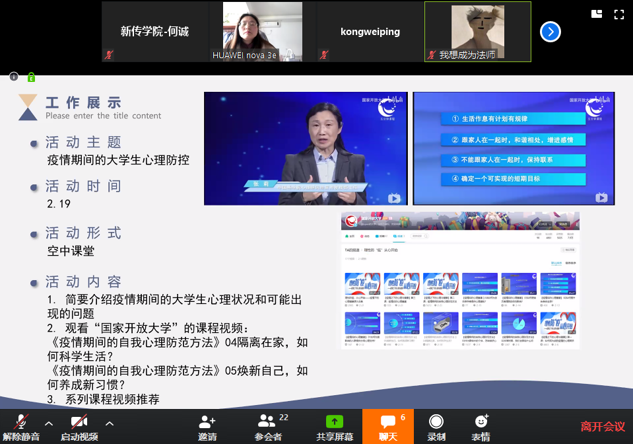The image size is (633, 444).
Task: Switch the gallery view layout icon
Action: point(597,14)
